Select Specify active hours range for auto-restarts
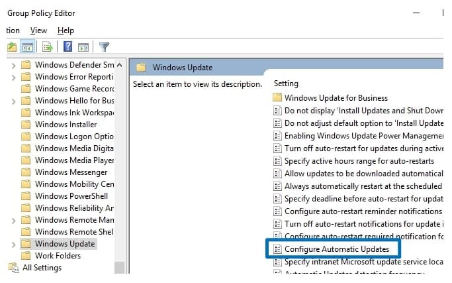 pos(353,161)
